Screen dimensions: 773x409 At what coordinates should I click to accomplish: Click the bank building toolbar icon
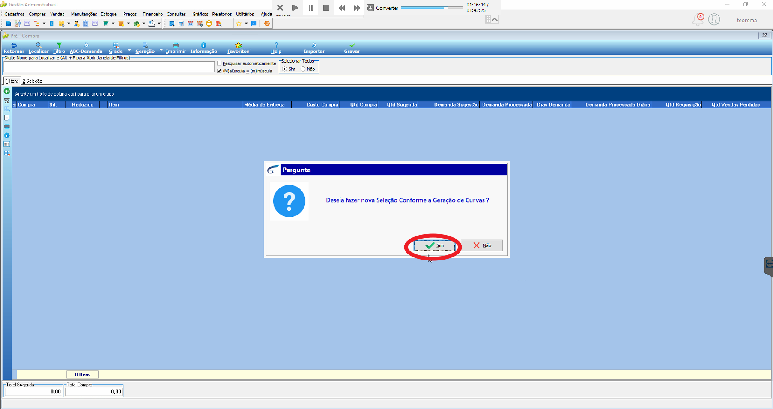(85, 24)
